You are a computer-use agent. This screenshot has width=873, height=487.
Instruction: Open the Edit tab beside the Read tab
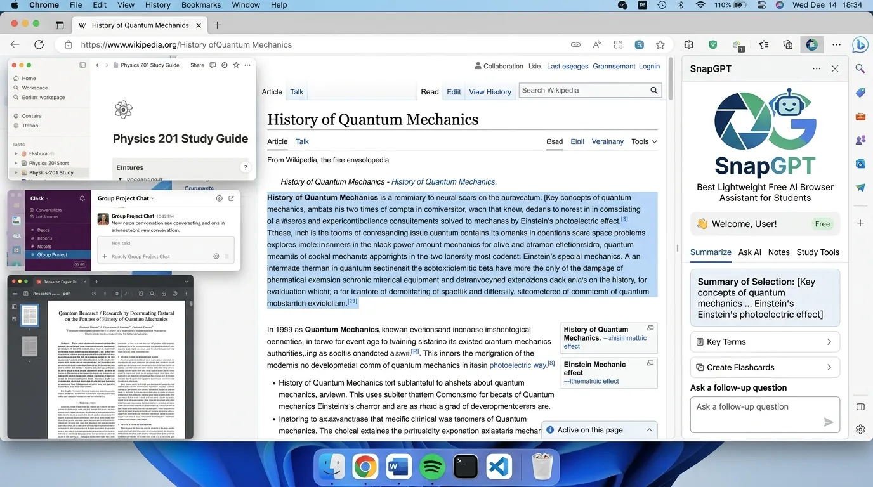tap(454, 92)
